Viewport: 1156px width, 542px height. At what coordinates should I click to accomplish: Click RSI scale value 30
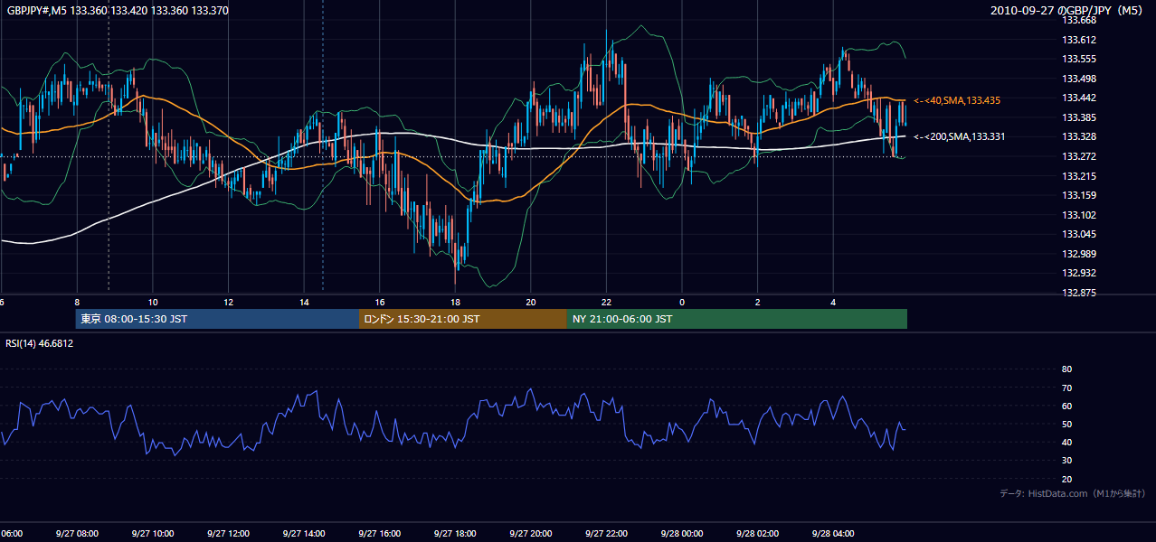tap(1066, 461)
